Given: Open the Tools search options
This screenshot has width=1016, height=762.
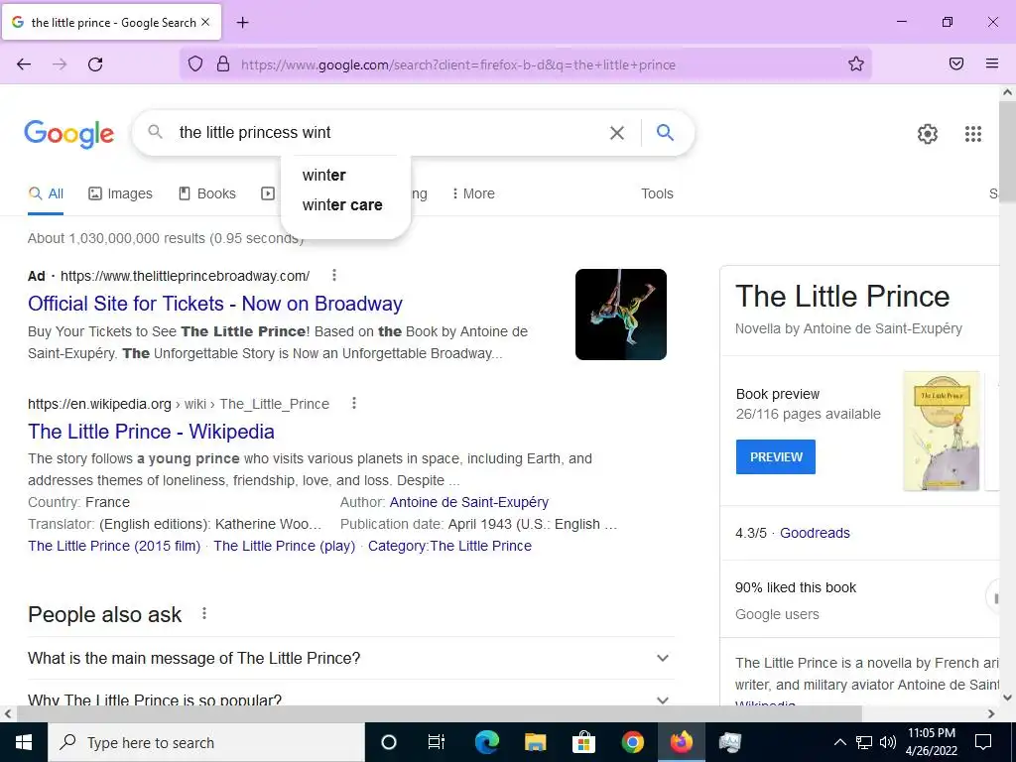Looking at the screenshot, I should (657, 193).
